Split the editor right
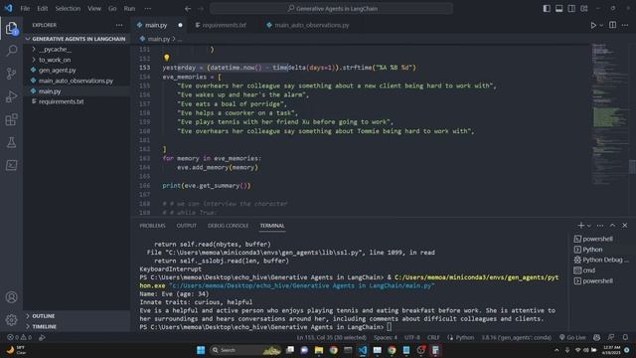This screenshot has width=636, height=358. 612,25
